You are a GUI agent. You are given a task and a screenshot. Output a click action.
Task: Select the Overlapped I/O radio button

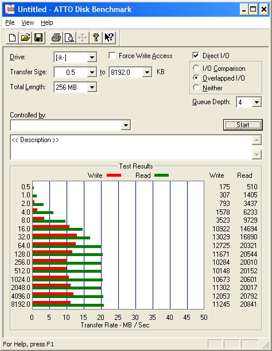coord(196,78)
